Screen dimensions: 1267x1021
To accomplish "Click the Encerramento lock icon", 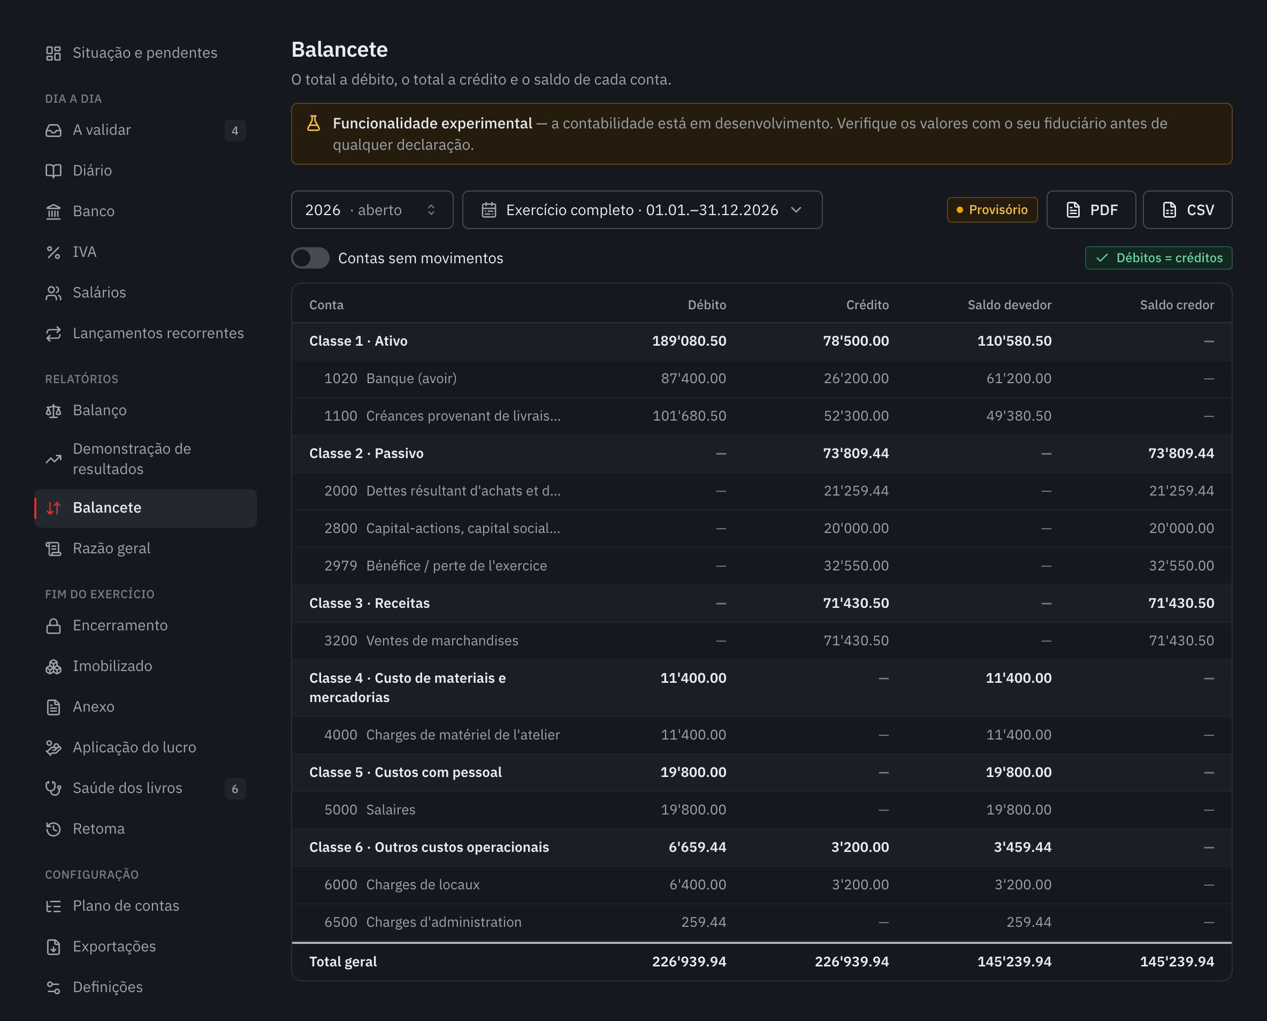I will (x=54, y=626).
